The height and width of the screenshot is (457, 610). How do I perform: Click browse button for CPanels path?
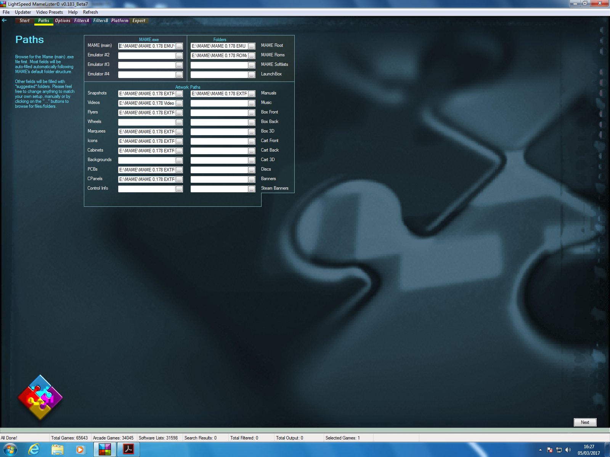tap(179, 179)
